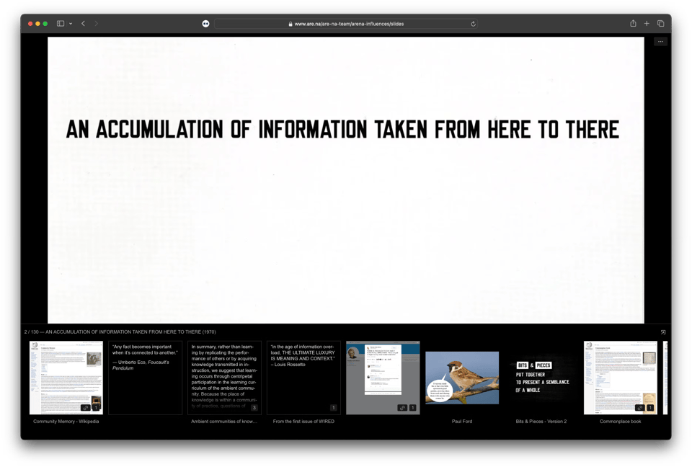Toggle the Safari sidebar
Image resolution: width=692 pixels, height=467 pixels.
pyautogui.click(x=61, y=24)
